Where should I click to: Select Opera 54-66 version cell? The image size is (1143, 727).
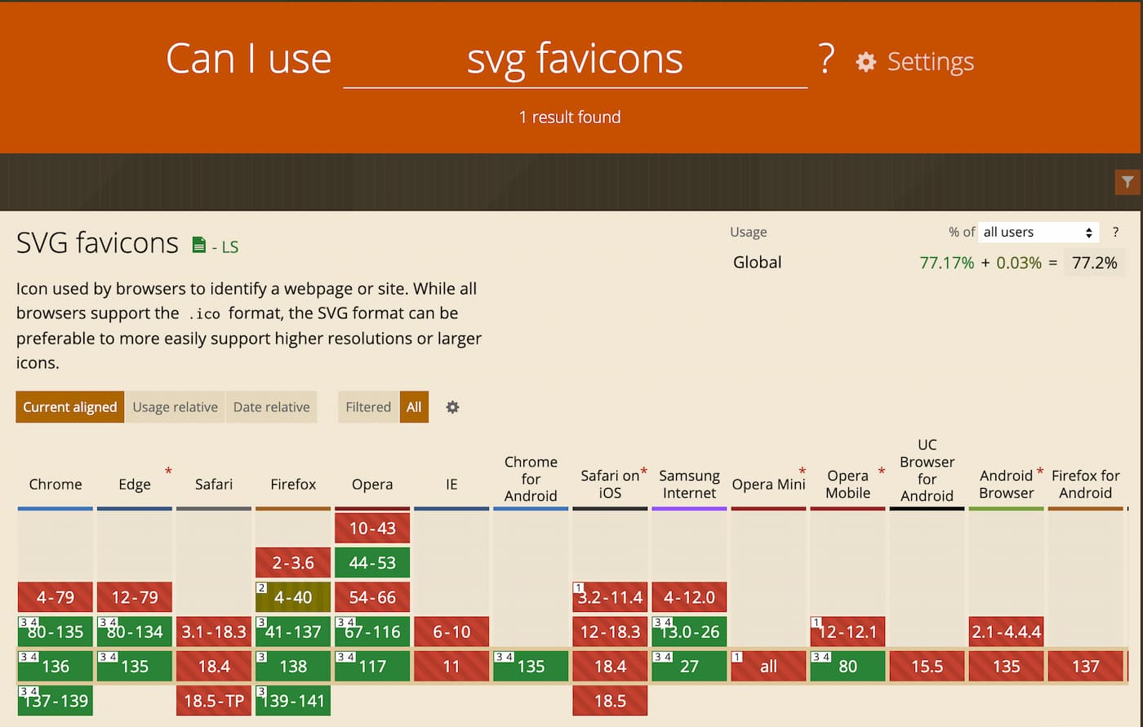coord(372,597)
